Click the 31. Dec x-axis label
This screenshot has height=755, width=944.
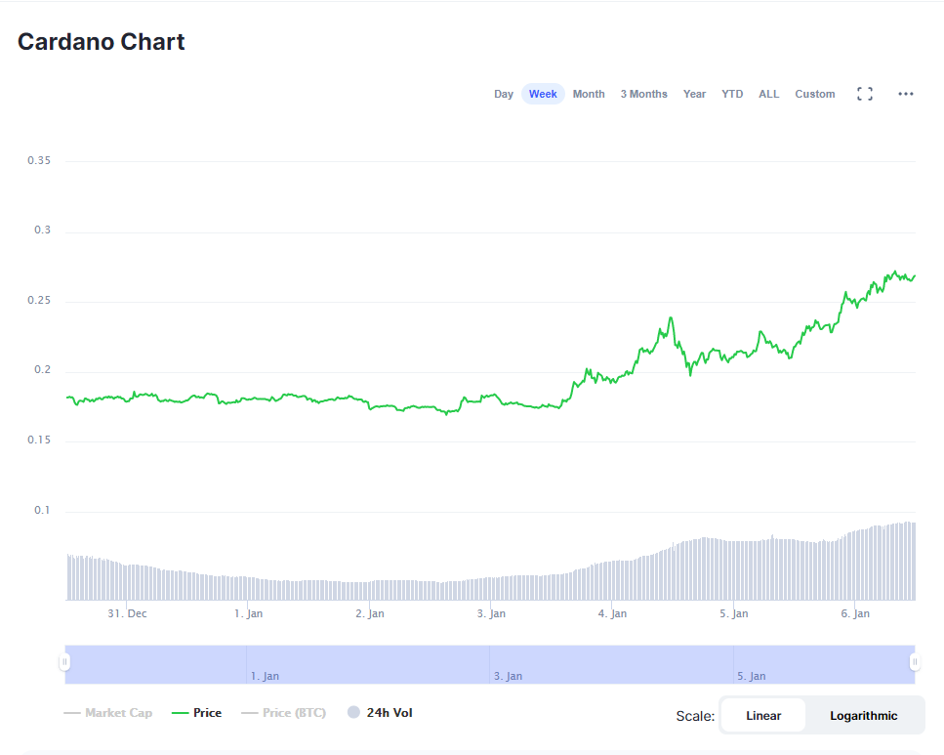pyautogui.click(x=127, y=613)
